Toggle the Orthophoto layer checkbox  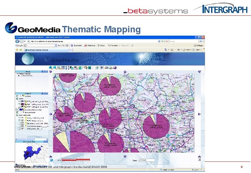19,129
